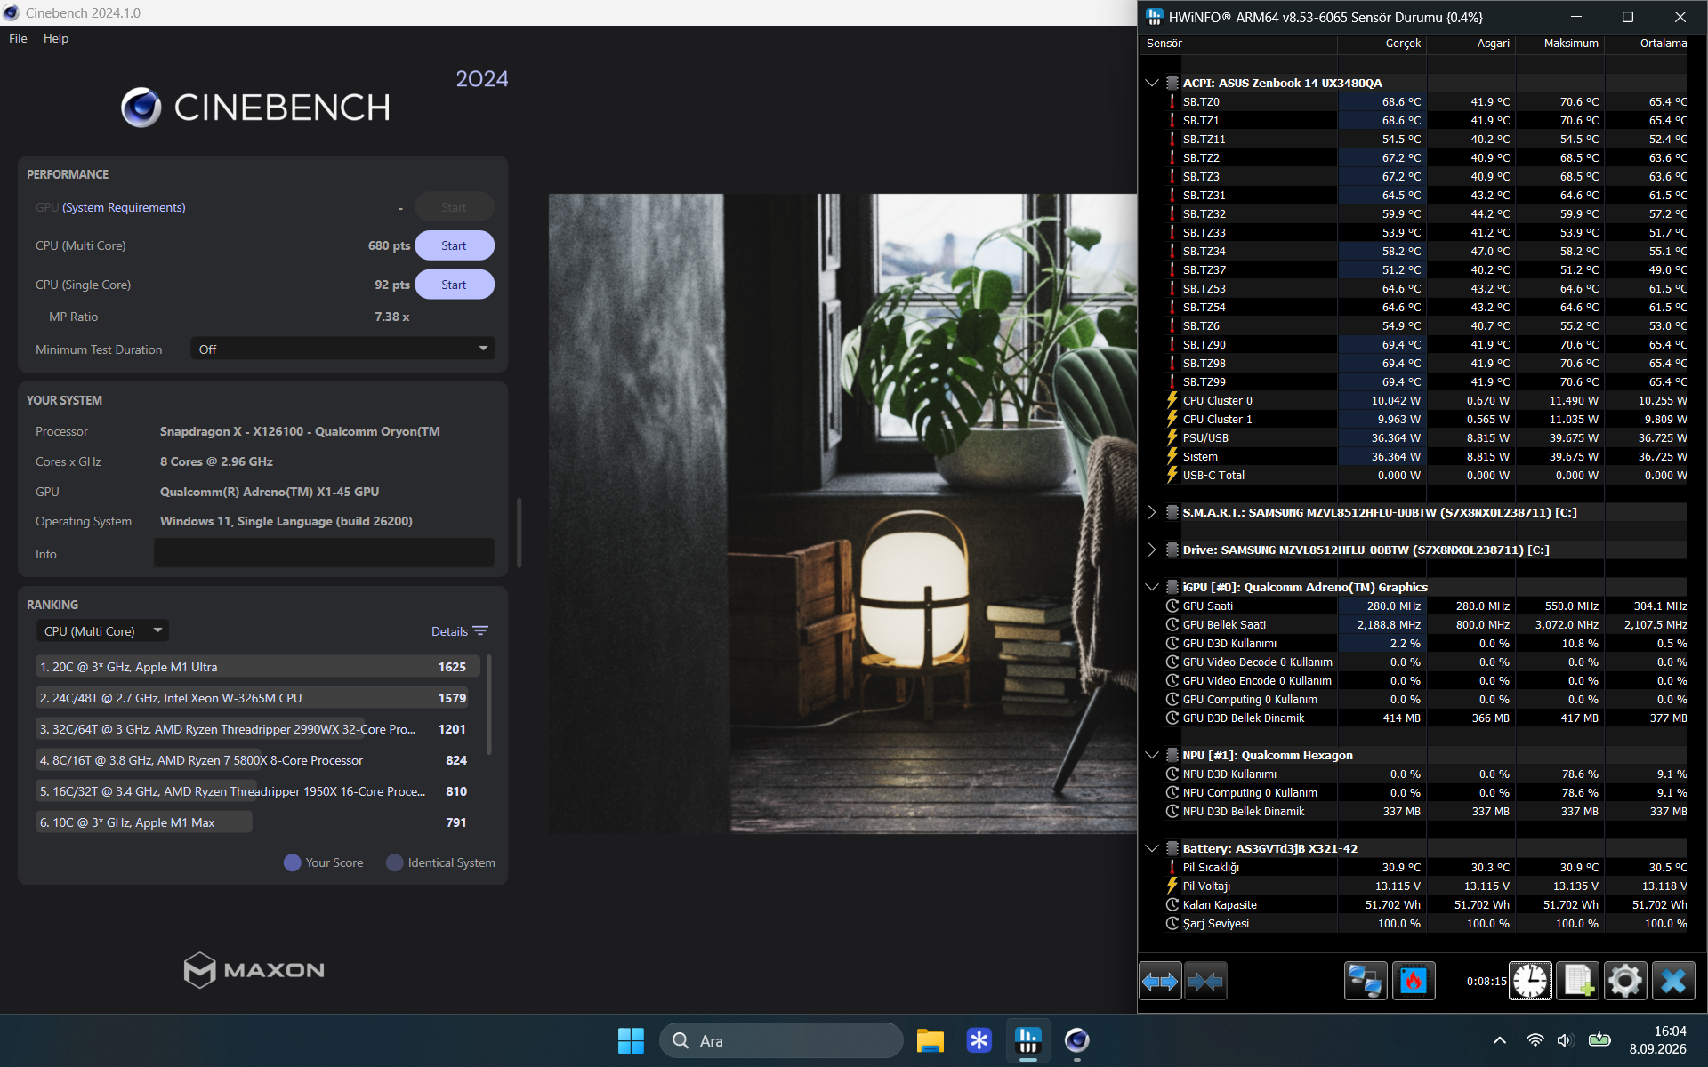Open the Cinebench File menu
This screenshot has width=1708, height=1067.
click(x=18, y=38)
